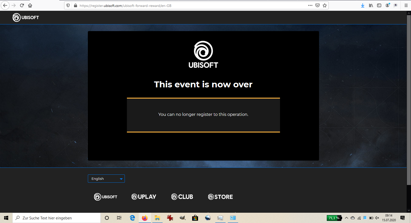This screenshot has height=223, width=411.
Task: Open File Explorer from the taskbar
Action: pyautogui.click(x=157, y=218)
